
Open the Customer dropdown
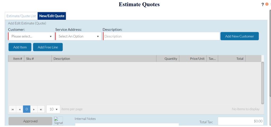coord(31,36)
